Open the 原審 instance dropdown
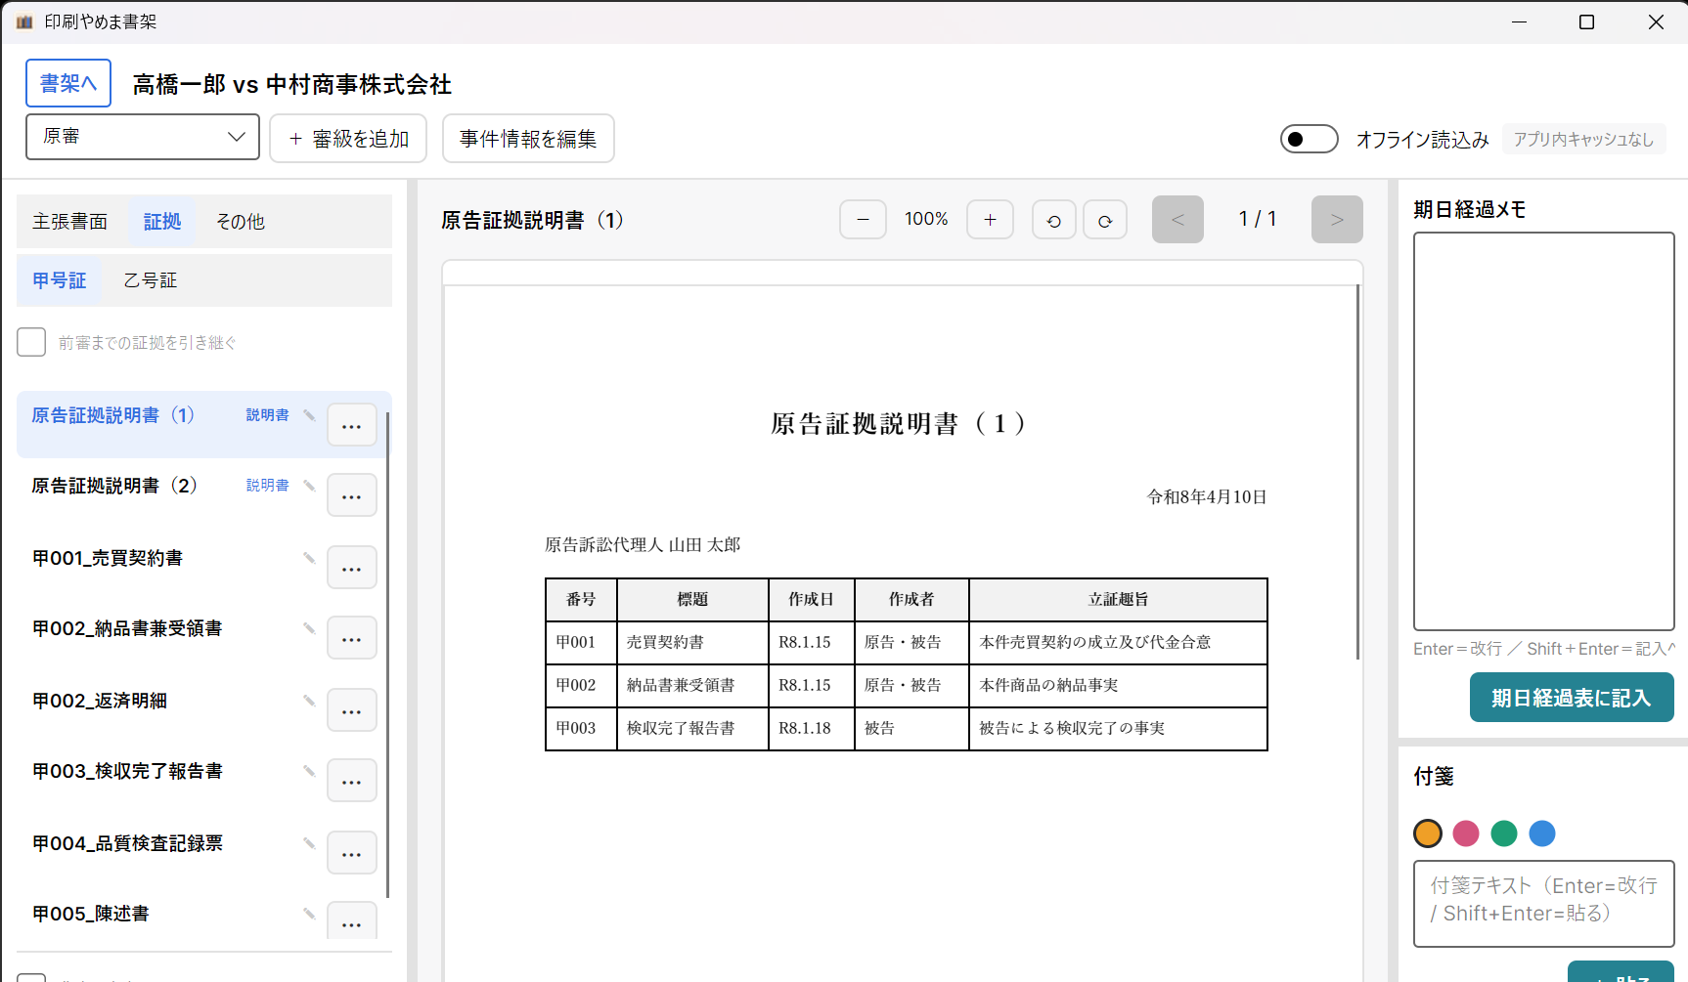Viewport: 1688px width, 982px height. 143,137
